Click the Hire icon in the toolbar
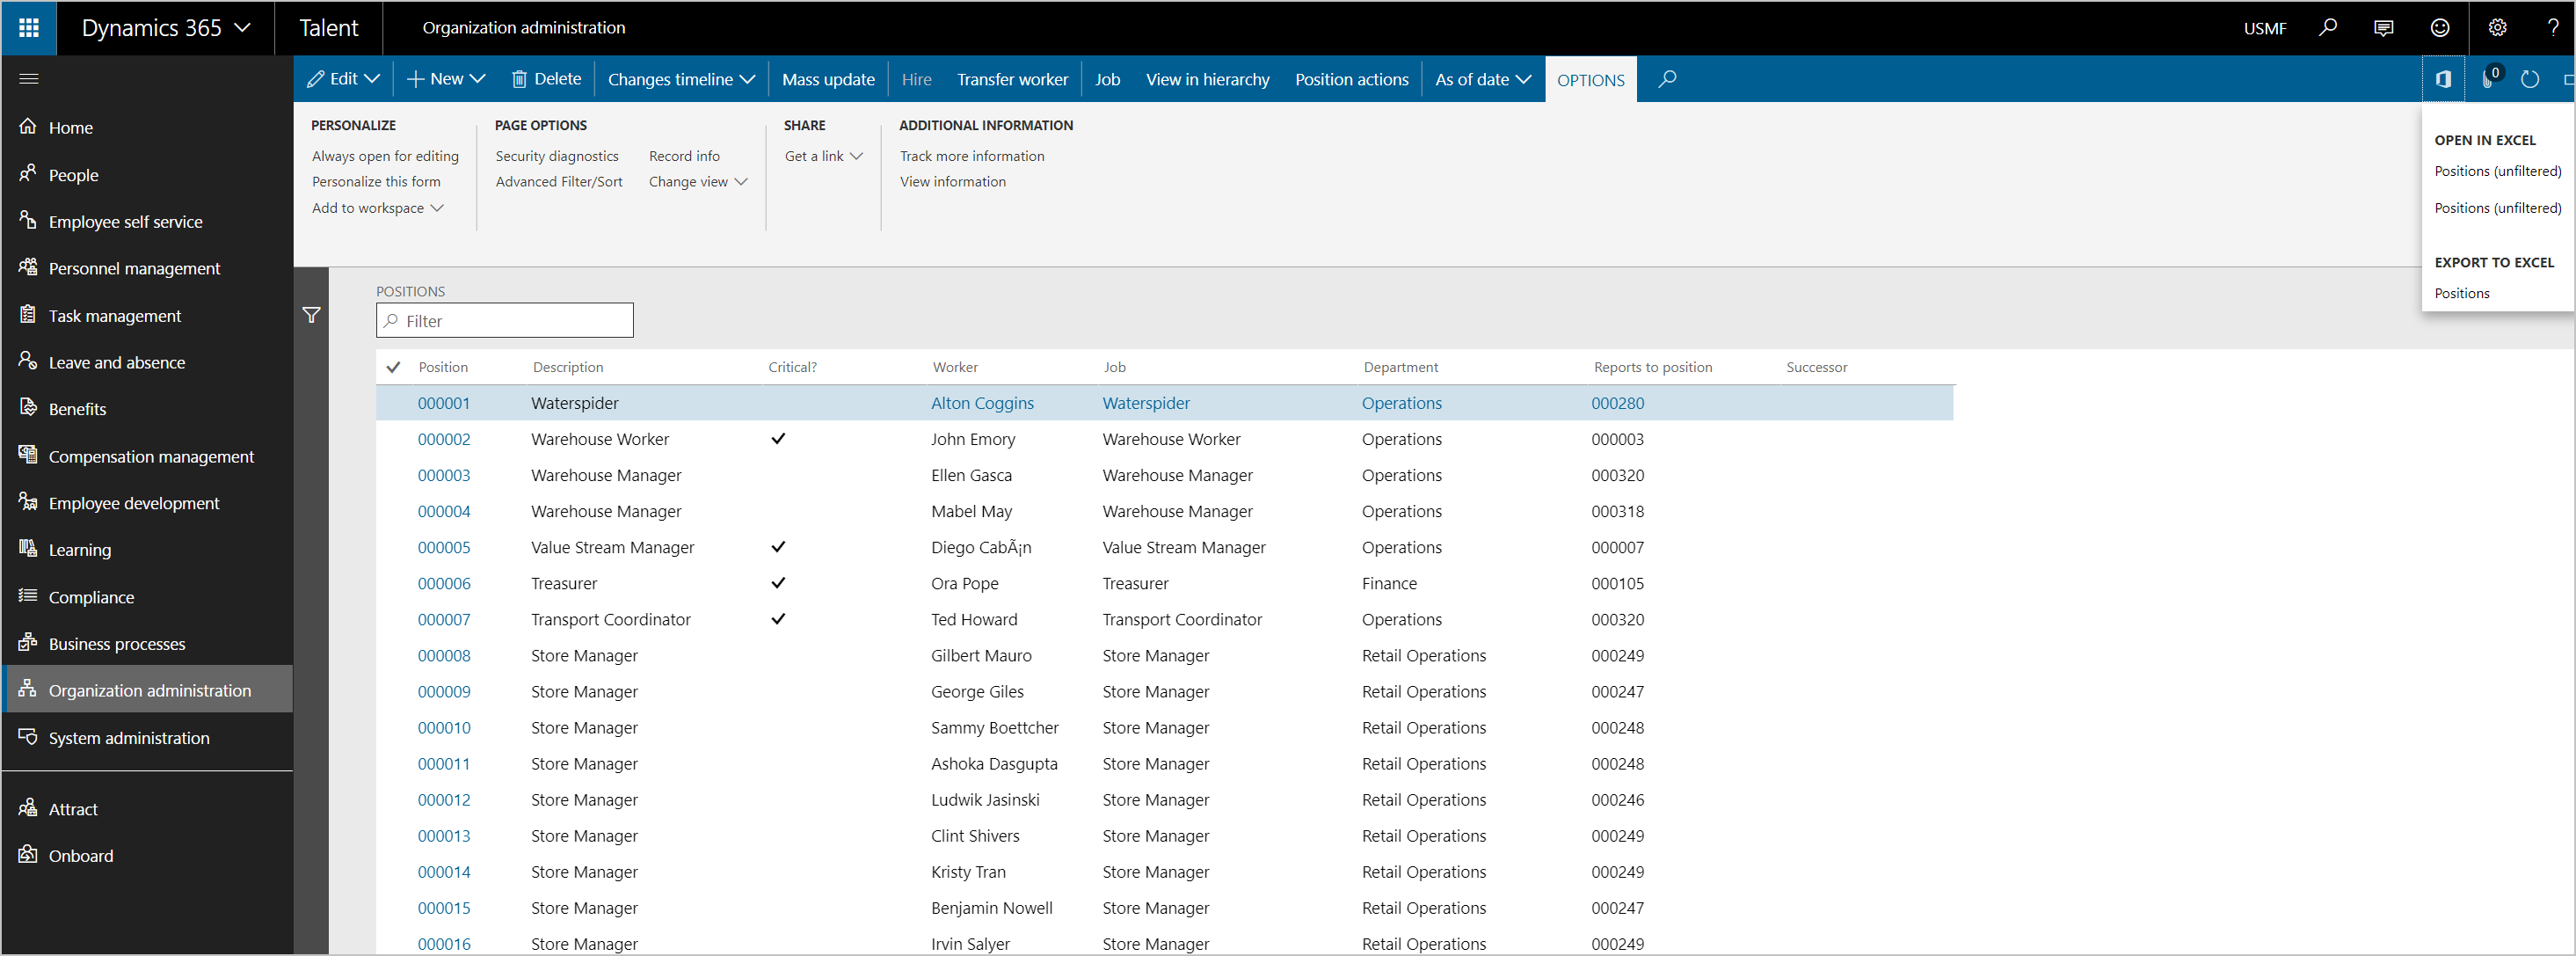 [917, 77]
